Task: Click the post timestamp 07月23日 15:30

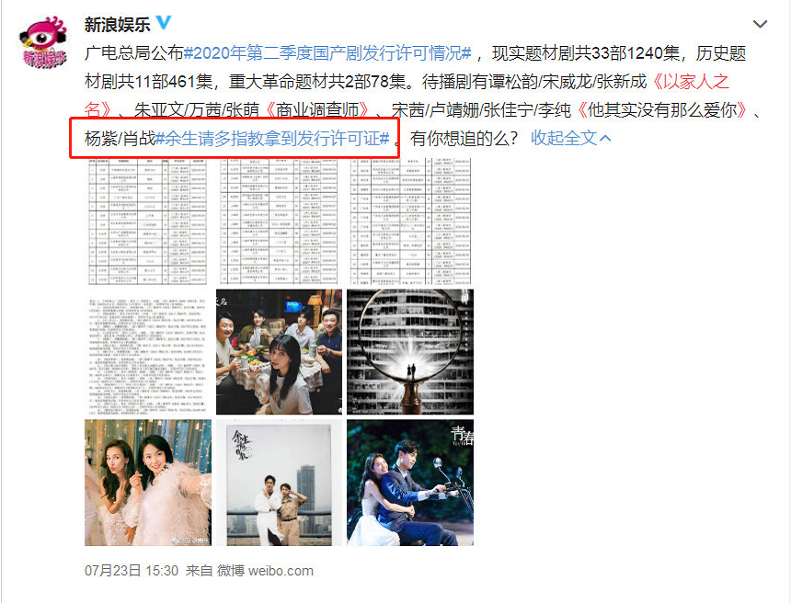Action: [x=132, y=571]
